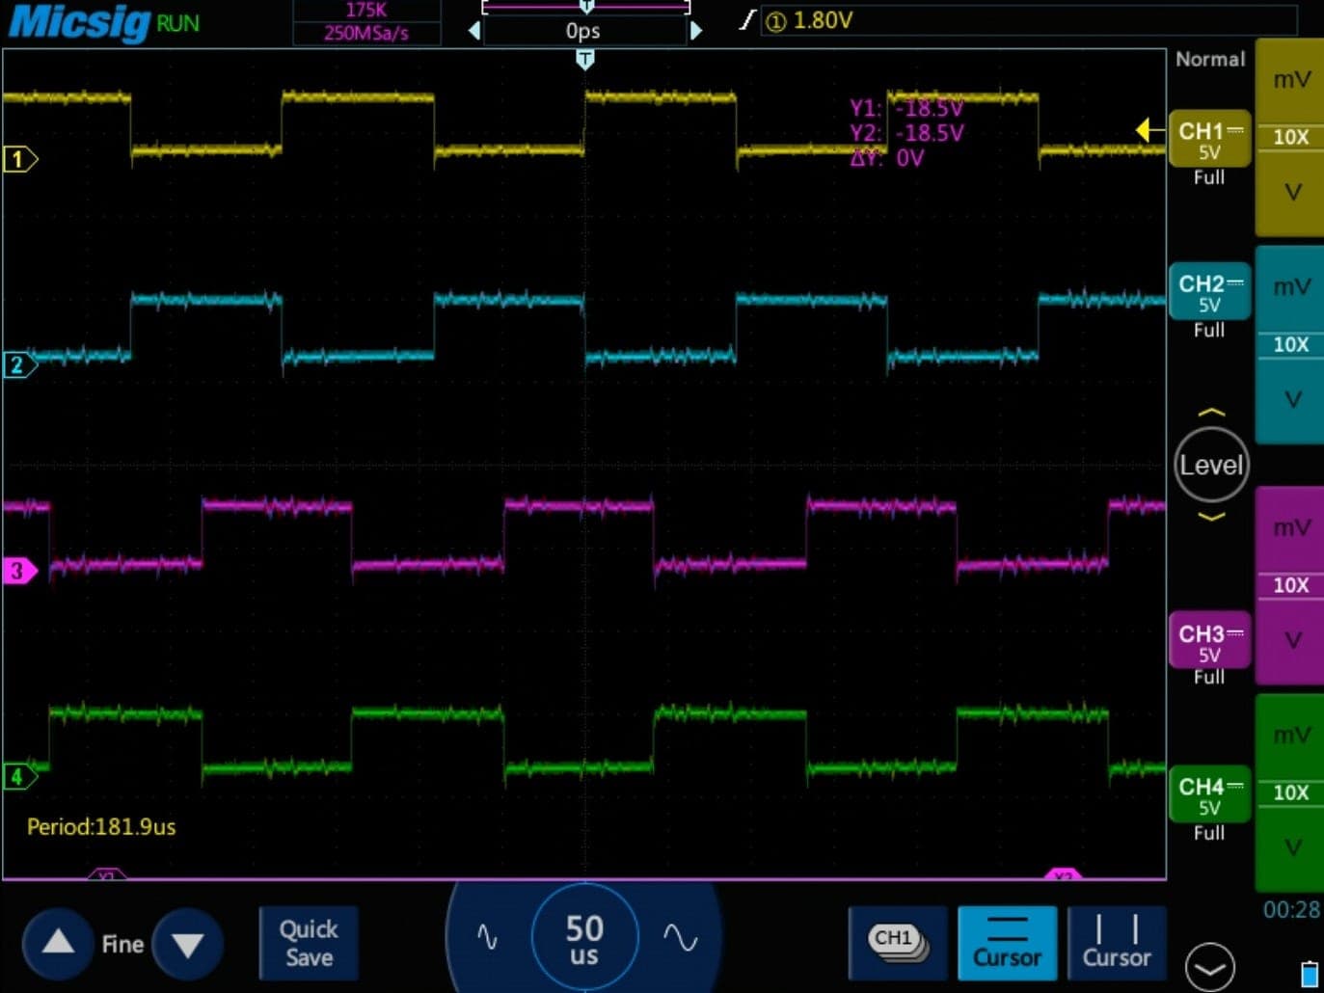Shift horizontal position with left triangle arrow
The width and height of the screenshot is (1324, 993).
coord(473,31)
